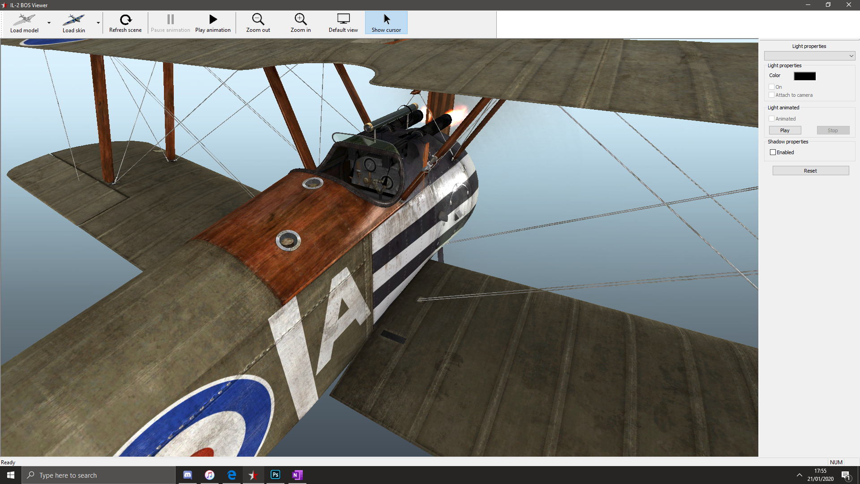Screen dimensions: 860x484
Task: Show hidden system tray icons
Action: (799, 475)
